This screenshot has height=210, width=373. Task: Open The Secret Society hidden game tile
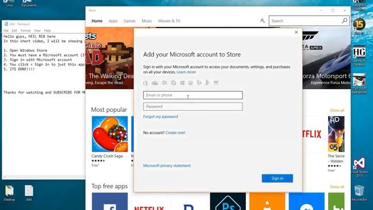point(336,134)
